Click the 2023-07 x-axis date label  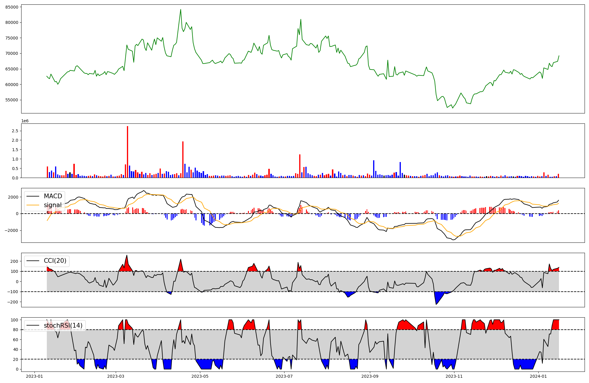pos(284,376)
